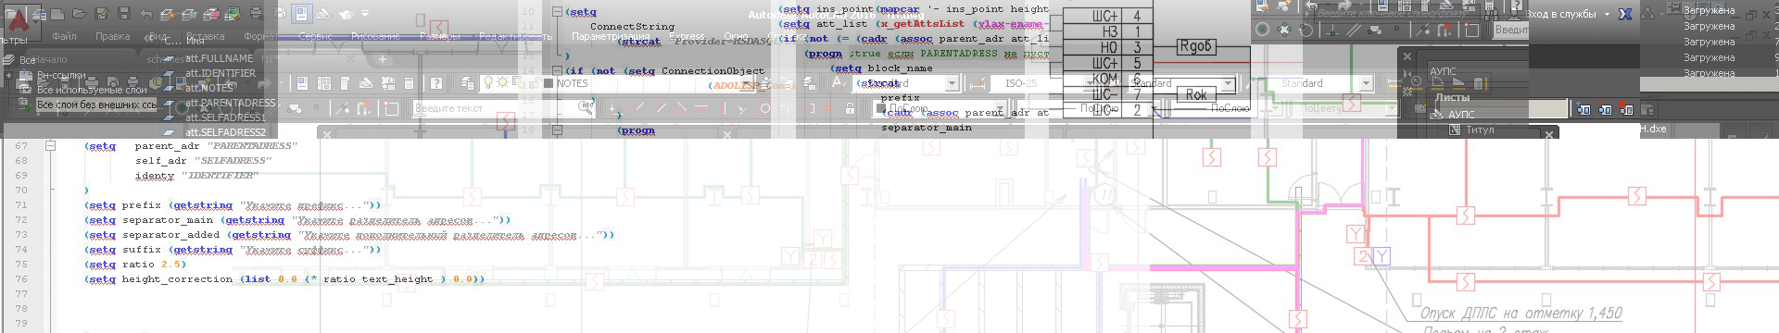Click the teapot render icon
1779x333 pixels.
coord(347,14)
